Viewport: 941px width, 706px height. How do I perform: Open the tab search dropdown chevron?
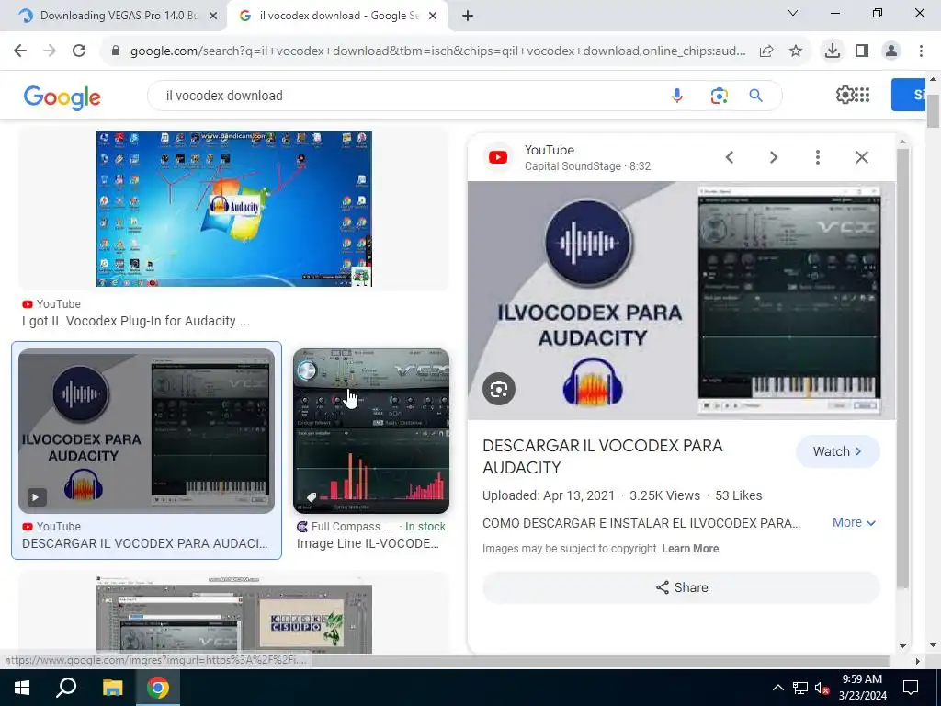click(x=793, y=13)
